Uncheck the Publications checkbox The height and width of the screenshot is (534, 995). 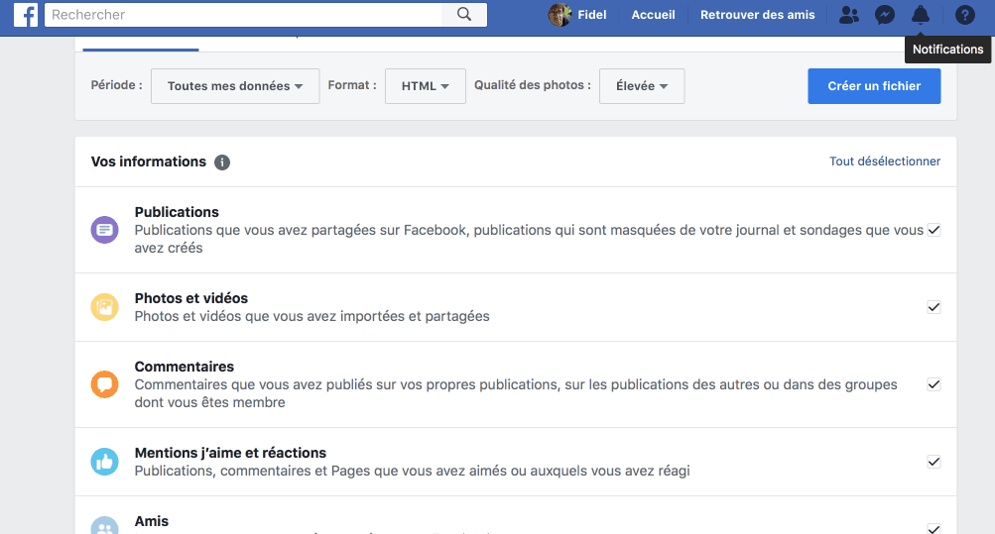click(933, 230)
